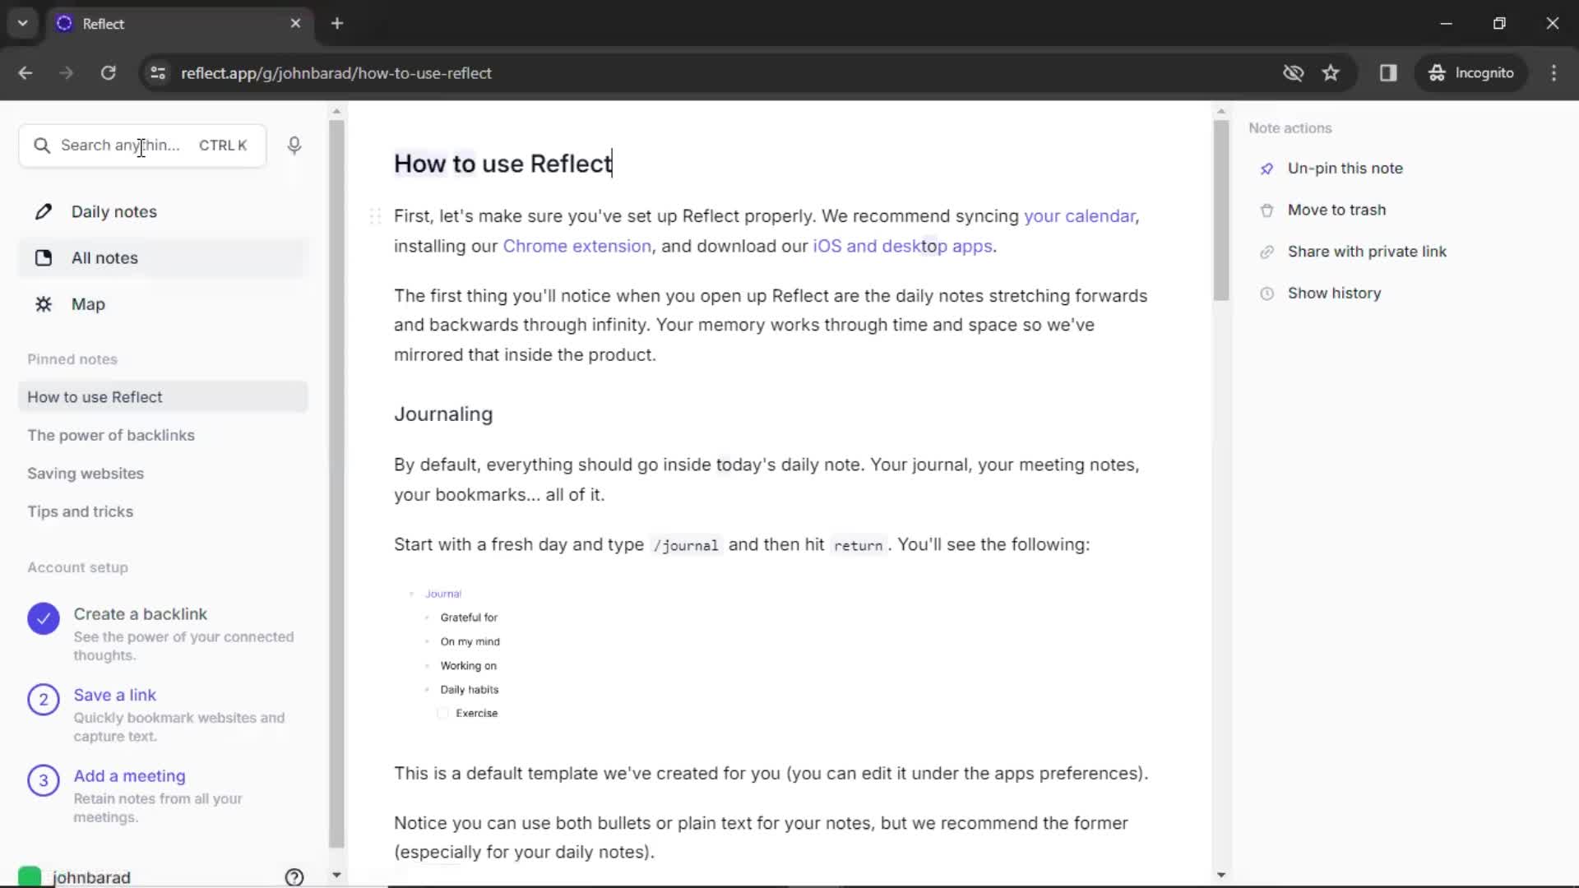
Task: Click the johnbarad account name
Action: [91, 877]
